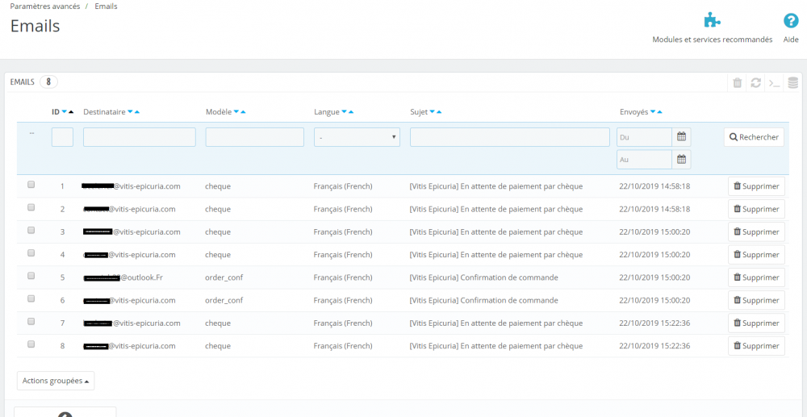
Task: Sort ID column descending
Action: pyautogui.click(x=65, y=111)
